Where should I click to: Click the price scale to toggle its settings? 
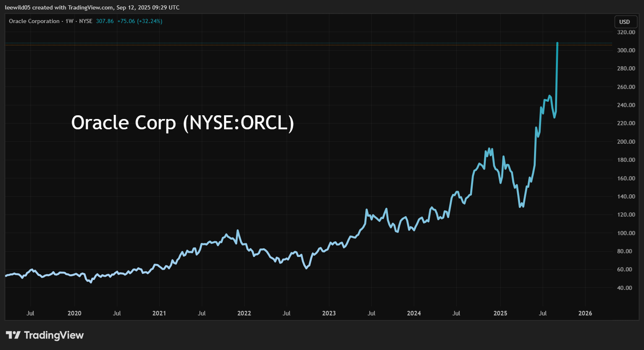(x=625, y=165)
